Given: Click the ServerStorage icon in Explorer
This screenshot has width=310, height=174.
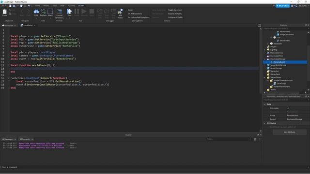Looking at the screenshot, I should coord(268,68).
